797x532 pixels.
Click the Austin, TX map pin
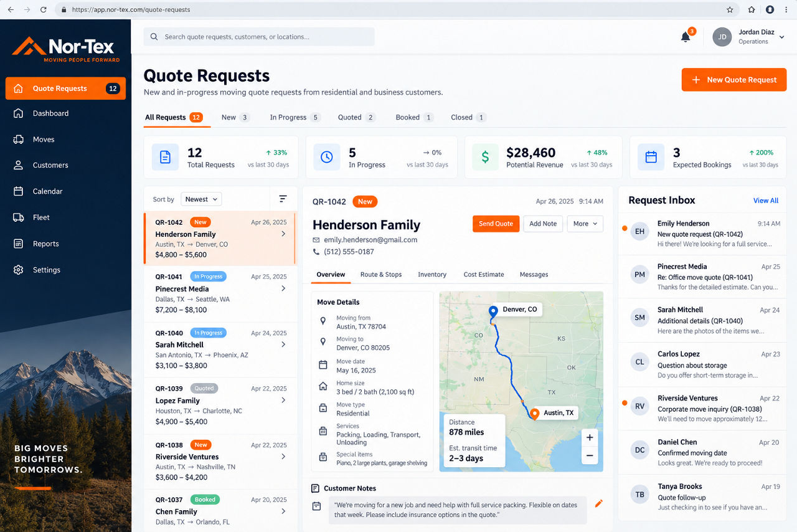tap(534, 414)
